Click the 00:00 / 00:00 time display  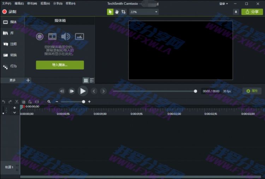pos(211,91)
